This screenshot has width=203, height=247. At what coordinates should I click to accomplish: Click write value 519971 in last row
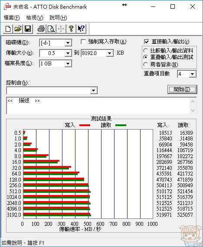164,214
